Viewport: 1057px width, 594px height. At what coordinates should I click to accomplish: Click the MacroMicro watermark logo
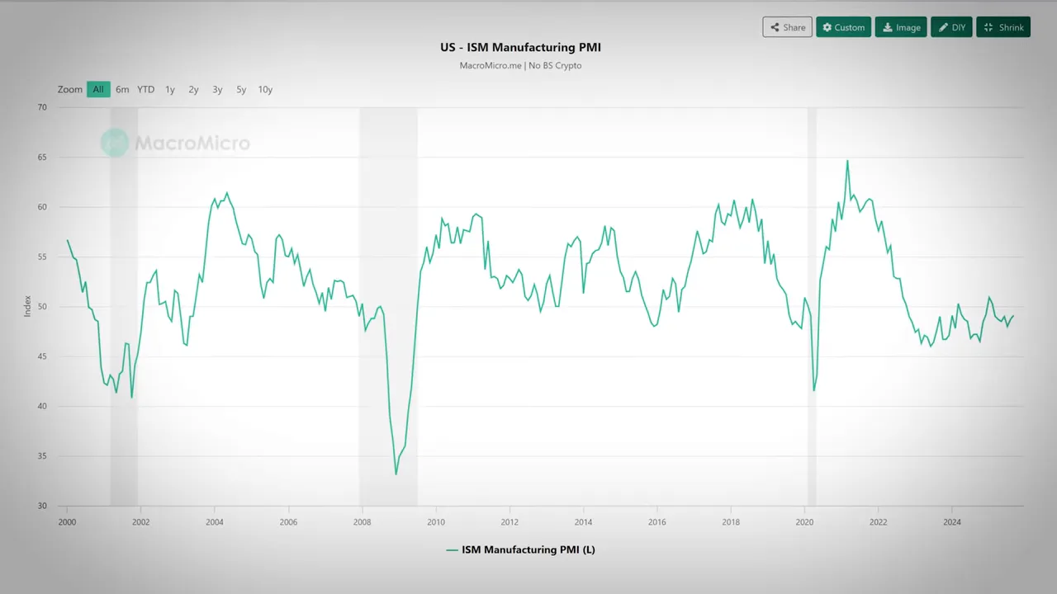[x=175, y=143]
